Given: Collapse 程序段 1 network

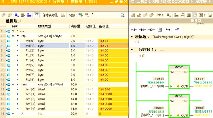Looking at the screenshot, I should 132,50.
